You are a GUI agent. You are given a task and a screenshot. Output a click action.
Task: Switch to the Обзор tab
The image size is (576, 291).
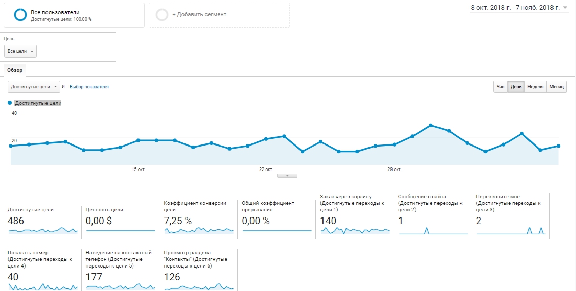pyautogui.click(x=15, y=70)
